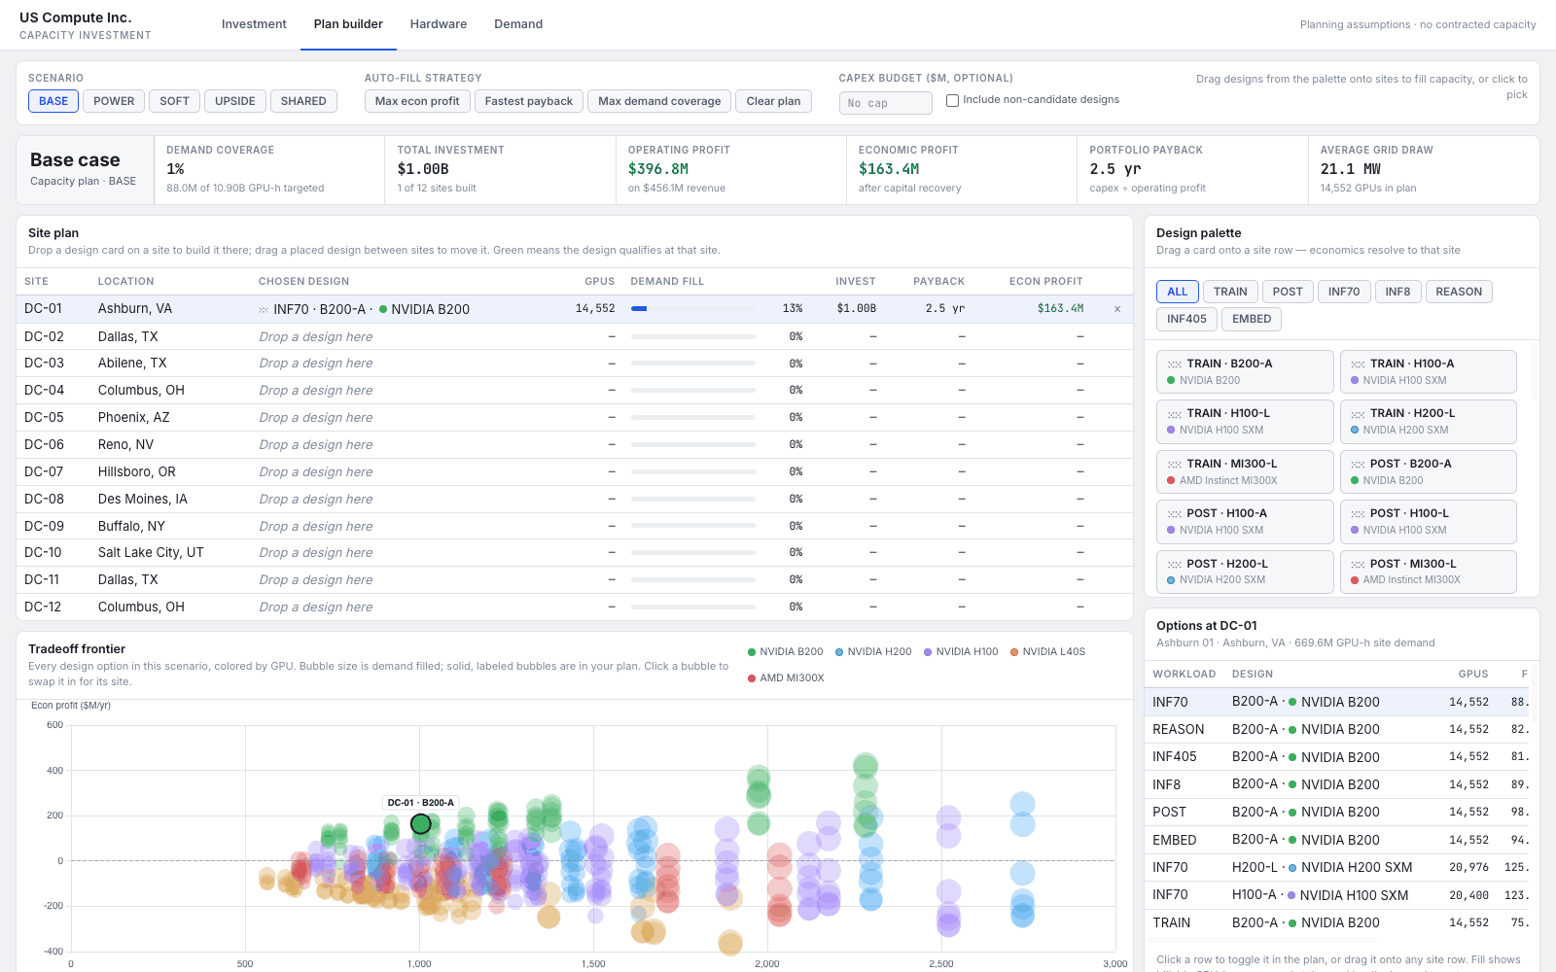Grab drag handle on TRAIN · H200-L card
This screenshot has width=1556, height=972.
click(1358, 414)
